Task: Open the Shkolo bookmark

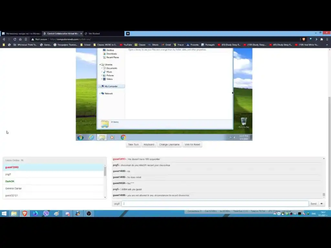Action: coord(153,45)
